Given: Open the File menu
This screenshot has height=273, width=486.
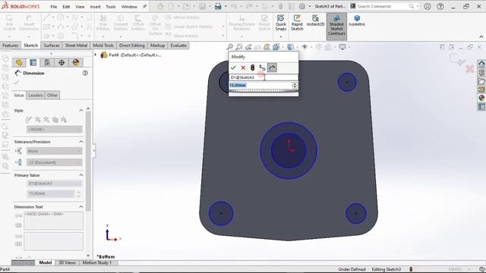Looking at the screenshot, I should tap(54, 7).
